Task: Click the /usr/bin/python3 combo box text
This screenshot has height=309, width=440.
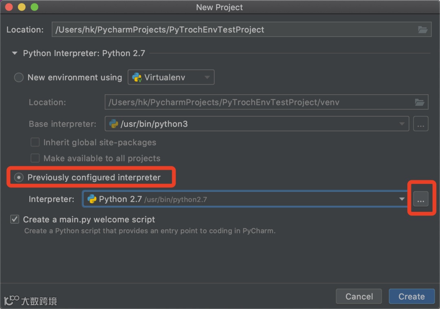Action: click(154, 124)
